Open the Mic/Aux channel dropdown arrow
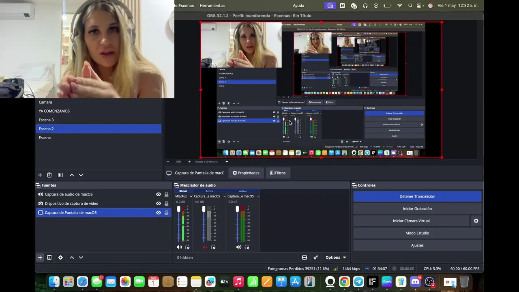Screen dimensions: 519x292 [x=191, y=196]
